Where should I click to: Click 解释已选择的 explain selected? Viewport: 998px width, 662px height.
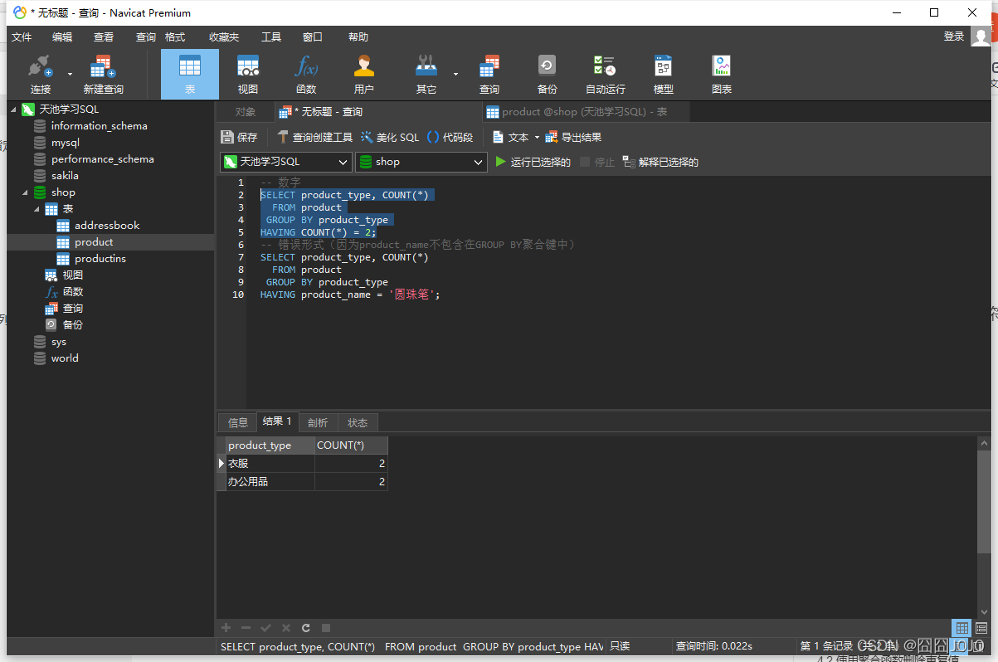pos(660,163)
